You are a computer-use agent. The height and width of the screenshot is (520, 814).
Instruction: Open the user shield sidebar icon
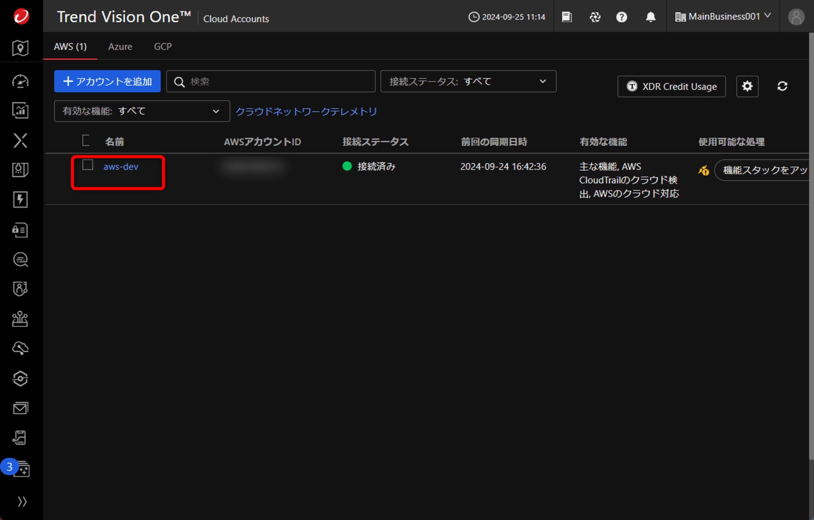20,289
